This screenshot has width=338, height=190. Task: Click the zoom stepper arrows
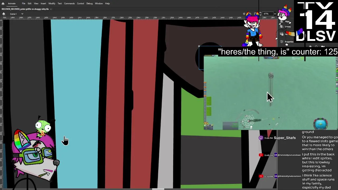tap(260, 14)
